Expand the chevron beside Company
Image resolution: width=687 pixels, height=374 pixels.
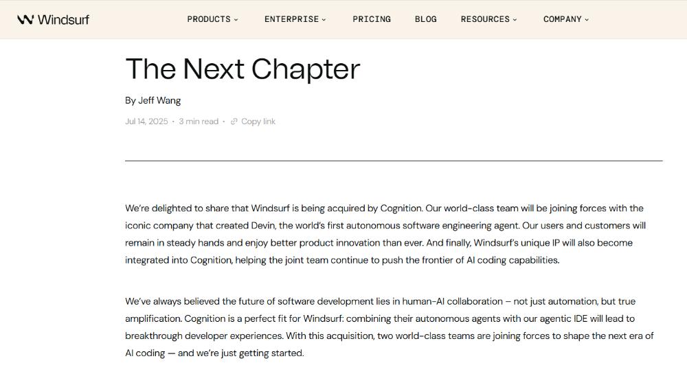(x=587, y=20)
